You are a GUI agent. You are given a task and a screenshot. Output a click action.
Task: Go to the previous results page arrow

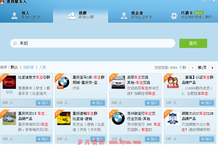click(192, 68)
